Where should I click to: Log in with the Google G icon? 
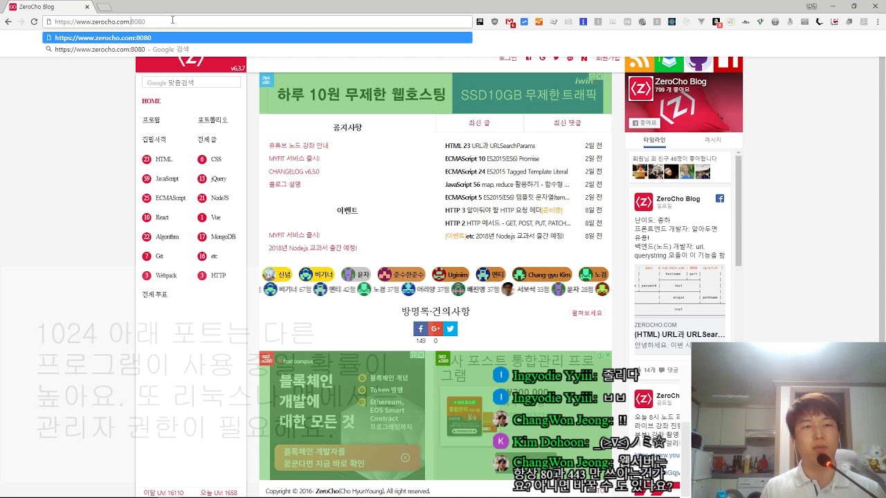[x=542, y=59]
